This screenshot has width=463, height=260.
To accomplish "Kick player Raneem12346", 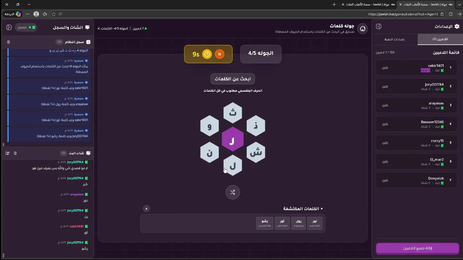I will tap(385, 124).
